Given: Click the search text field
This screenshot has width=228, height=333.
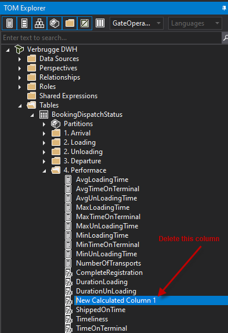Looking at the screenshot, I should tap(111, 38).
